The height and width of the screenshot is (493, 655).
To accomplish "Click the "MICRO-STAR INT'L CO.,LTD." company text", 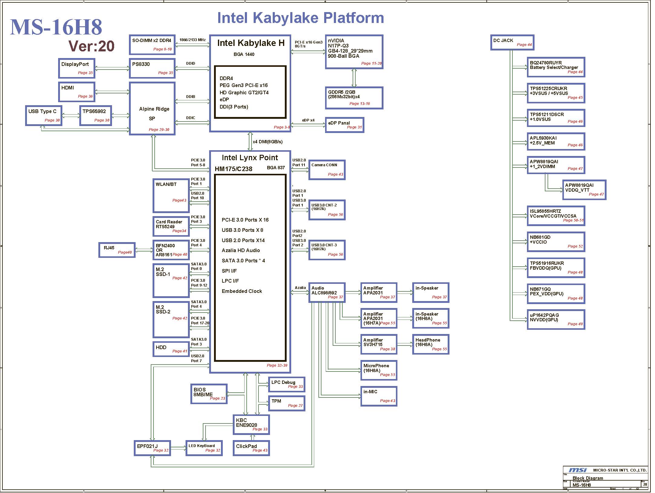I will point(620,470).
